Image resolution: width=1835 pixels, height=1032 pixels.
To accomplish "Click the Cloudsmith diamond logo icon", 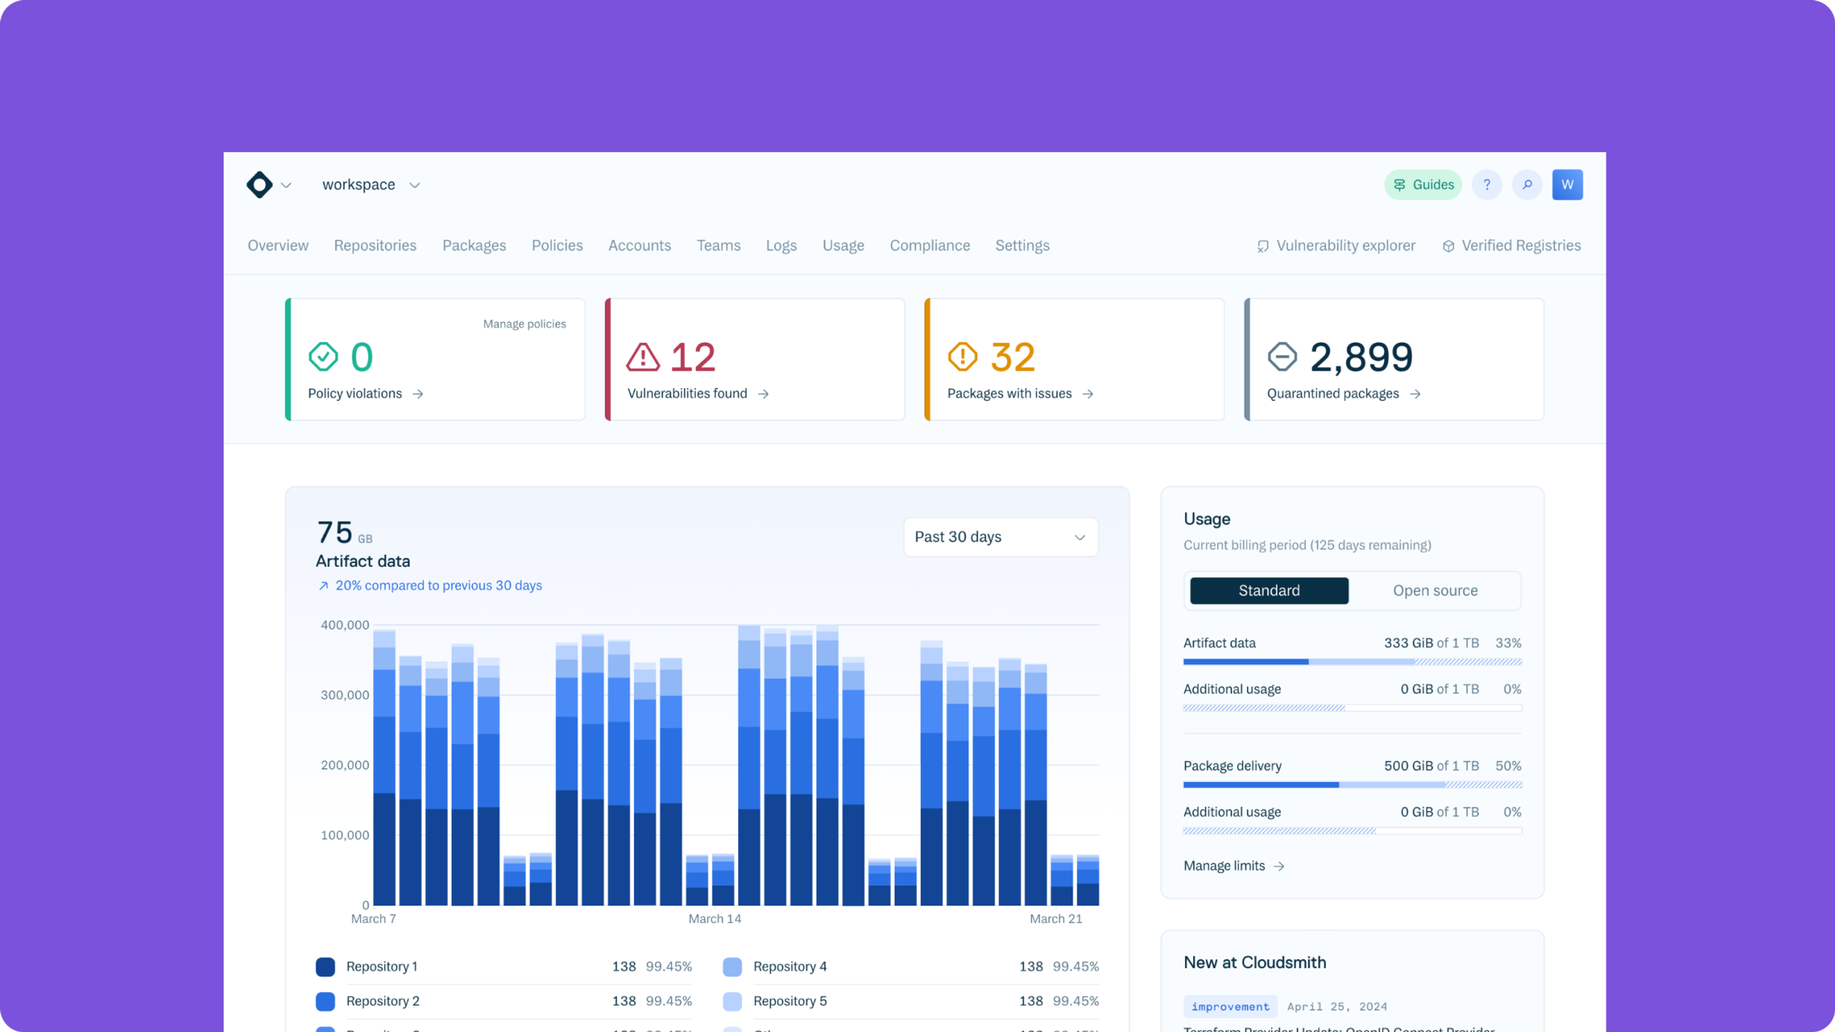I will pyautogui.click(x=259, y=184).
